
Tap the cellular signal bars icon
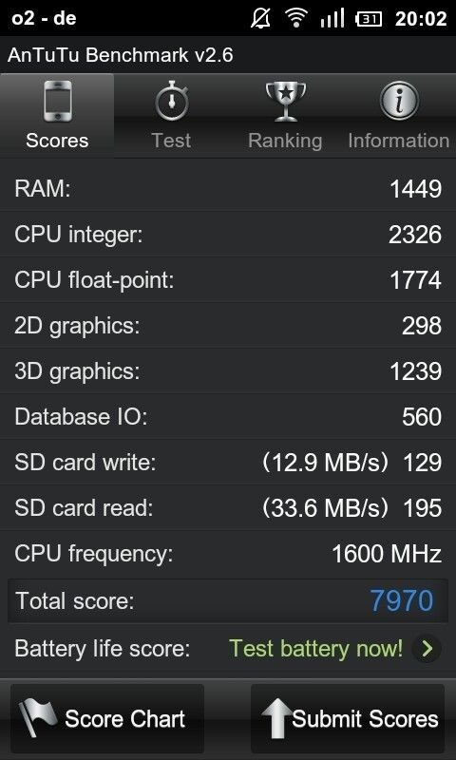tap(332, 18)
